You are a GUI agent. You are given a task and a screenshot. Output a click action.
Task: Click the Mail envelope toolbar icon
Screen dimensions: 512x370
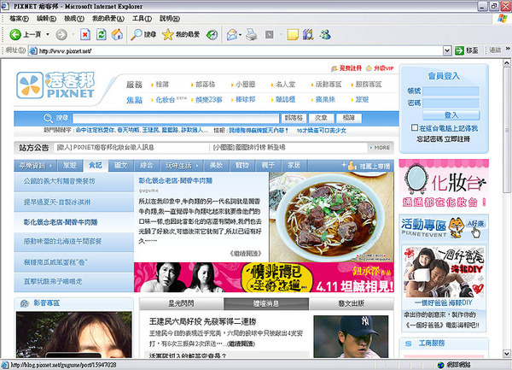[231, 34]
